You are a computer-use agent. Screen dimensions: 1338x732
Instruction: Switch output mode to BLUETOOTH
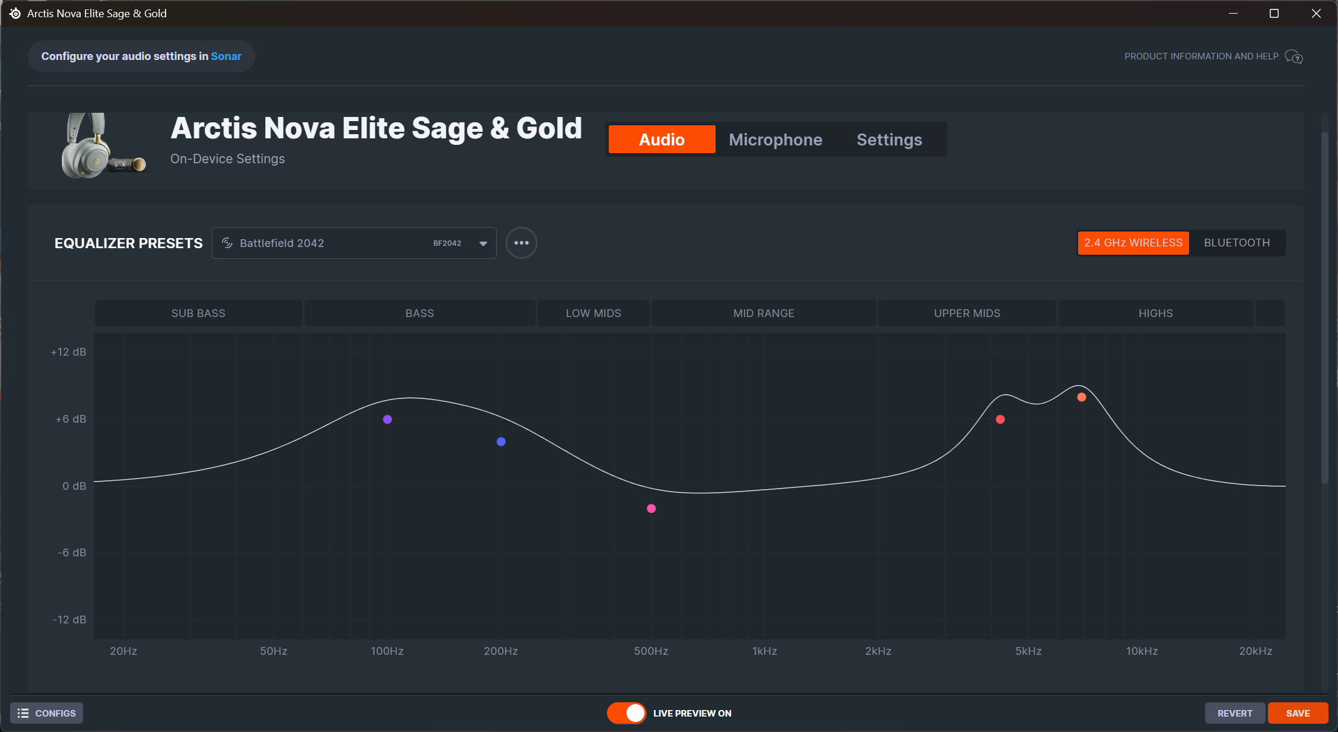pos(1237,243)
